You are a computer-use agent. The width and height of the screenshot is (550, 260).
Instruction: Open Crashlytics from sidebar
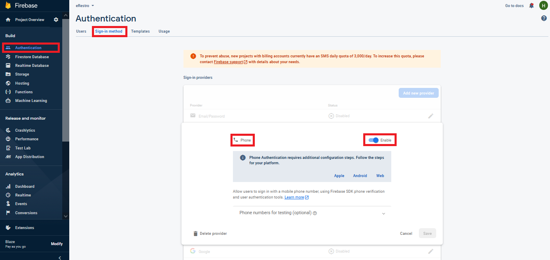[25, 130]
